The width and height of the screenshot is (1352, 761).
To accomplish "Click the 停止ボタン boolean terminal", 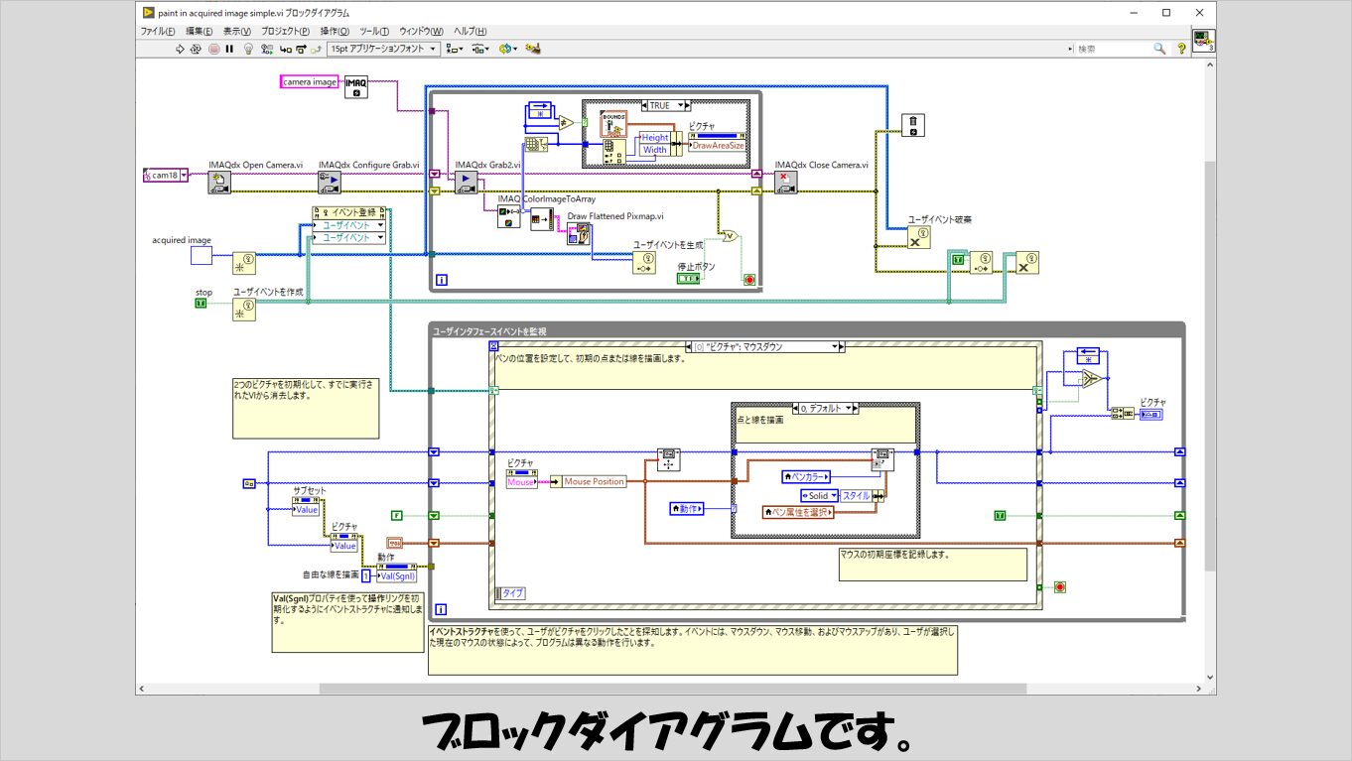I will coord(688,279).
